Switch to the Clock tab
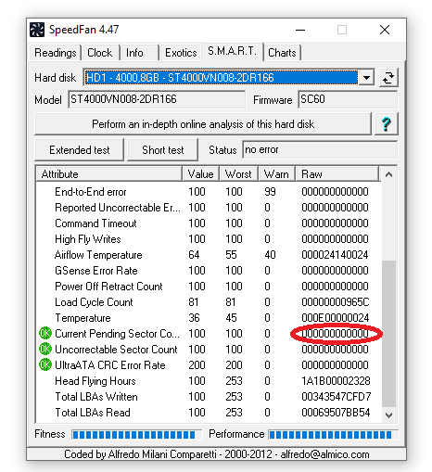432x472 pixels. 100,53
